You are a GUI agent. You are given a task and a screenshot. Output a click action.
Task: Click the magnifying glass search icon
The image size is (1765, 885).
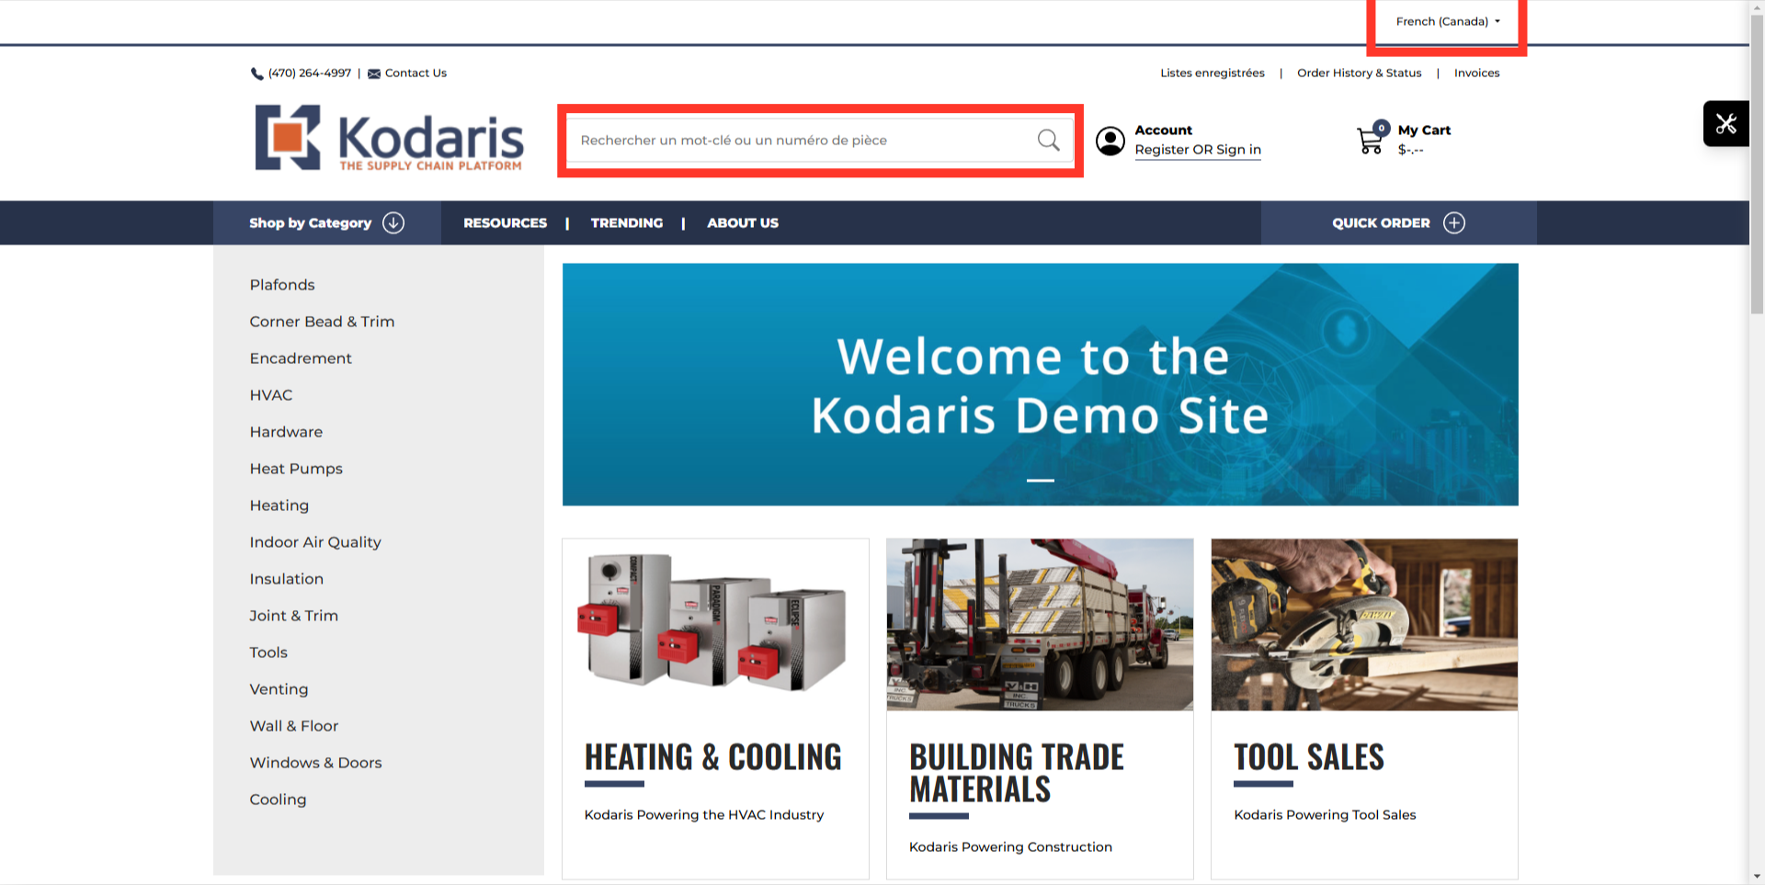click(1048, 140)
